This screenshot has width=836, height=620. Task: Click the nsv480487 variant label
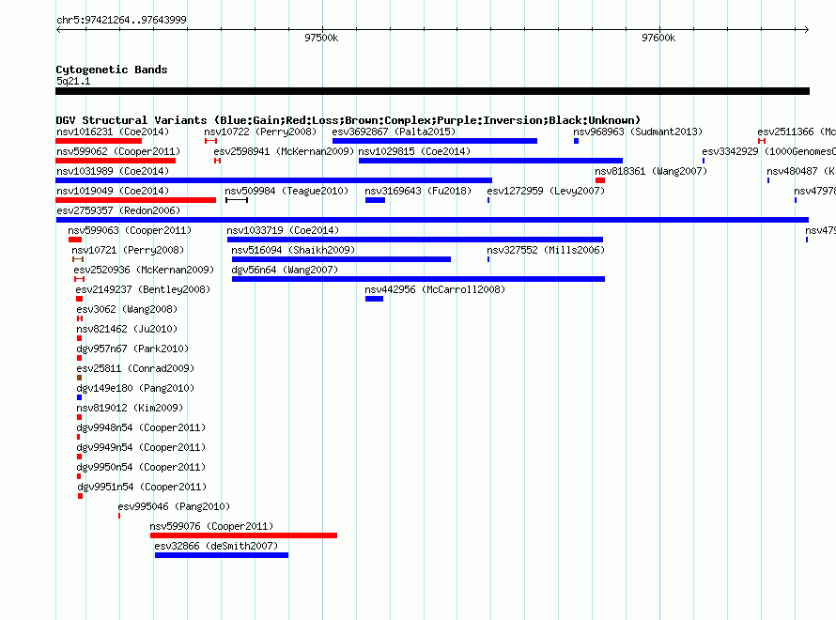801,171
